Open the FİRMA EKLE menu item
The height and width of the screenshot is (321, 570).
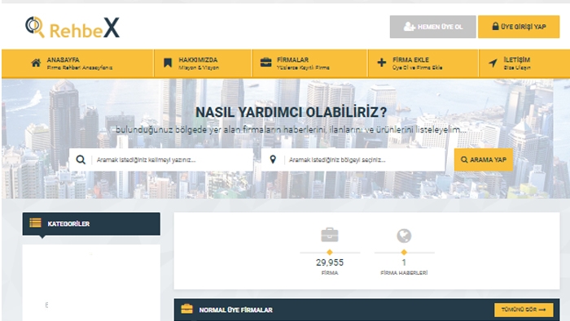(x=423, y=63)
